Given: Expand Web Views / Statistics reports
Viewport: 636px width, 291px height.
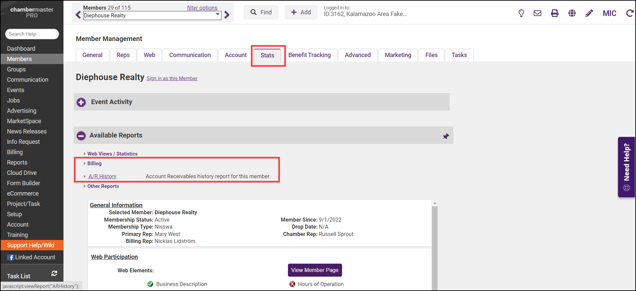Looking at the screenshot, I should [x=112, y=154].
